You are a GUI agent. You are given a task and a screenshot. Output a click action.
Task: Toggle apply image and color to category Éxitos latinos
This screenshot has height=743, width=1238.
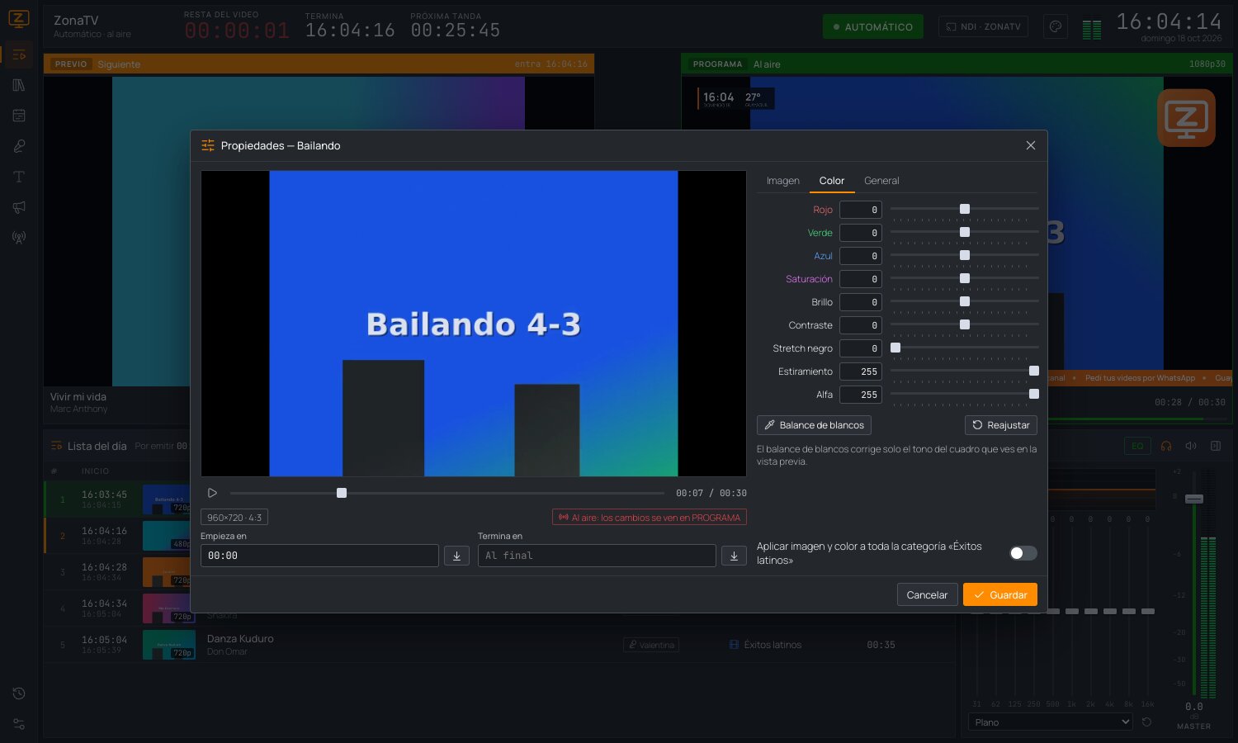click(x=1023, y=553)
